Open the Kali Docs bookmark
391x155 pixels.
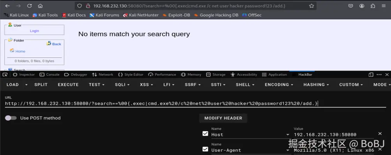74,15
